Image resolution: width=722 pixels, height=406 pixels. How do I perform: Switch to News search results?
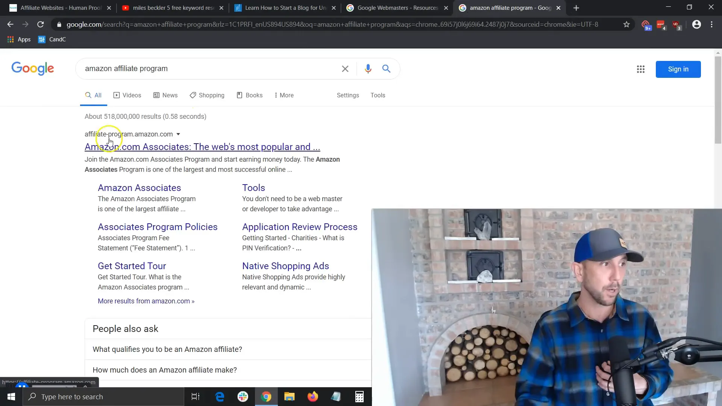[x=165, y=95]
